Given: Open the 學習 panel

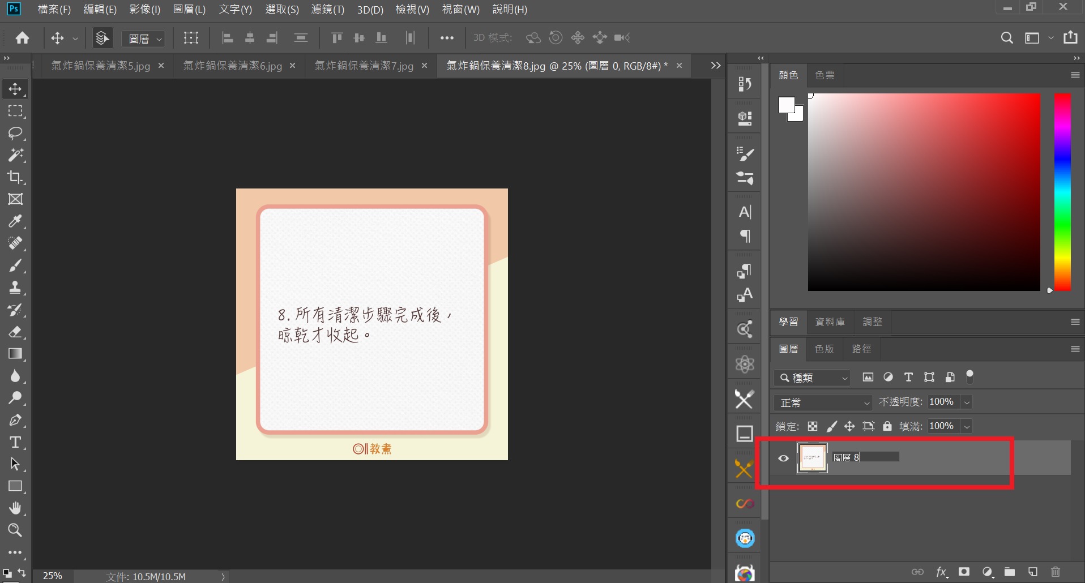Looking at the screenshot, I should 788,321.
